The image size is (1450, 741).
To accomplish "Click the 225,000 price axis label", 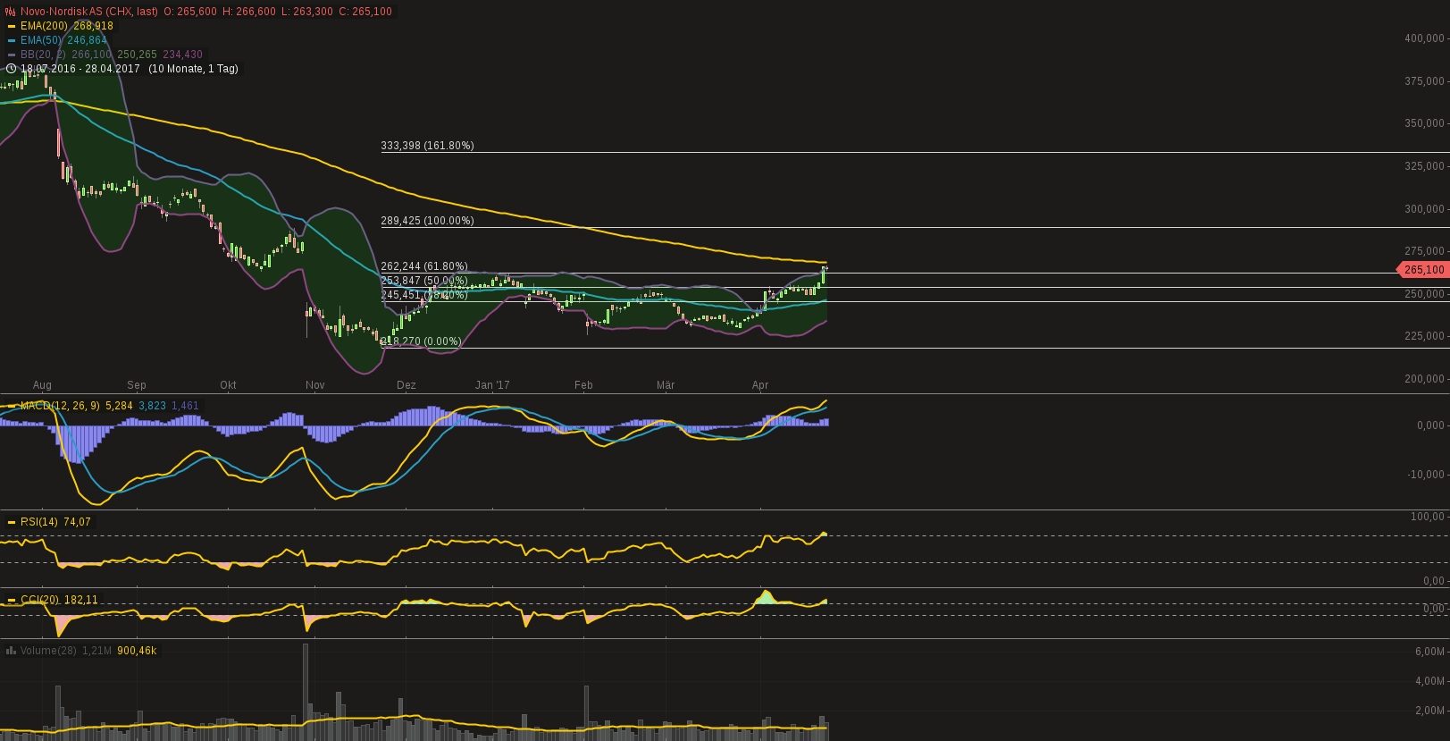I will click(1424, 336).
